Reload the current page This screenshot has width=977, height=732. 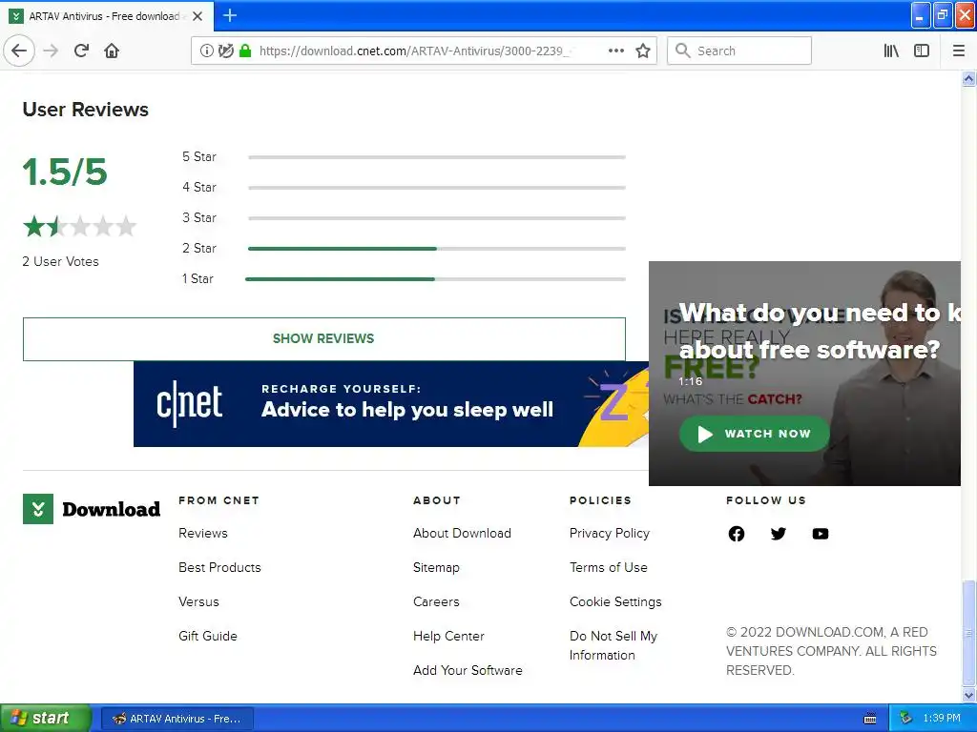pos(81,51)
